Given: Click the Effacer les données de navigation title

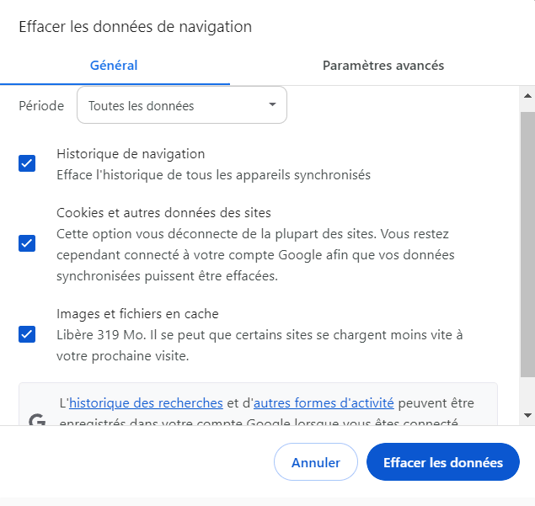Looking at the screenshot, I should tap(135, 27).
